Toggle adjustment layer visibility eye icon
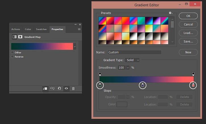Screen dimensions: 206x124 click(66, 88)
